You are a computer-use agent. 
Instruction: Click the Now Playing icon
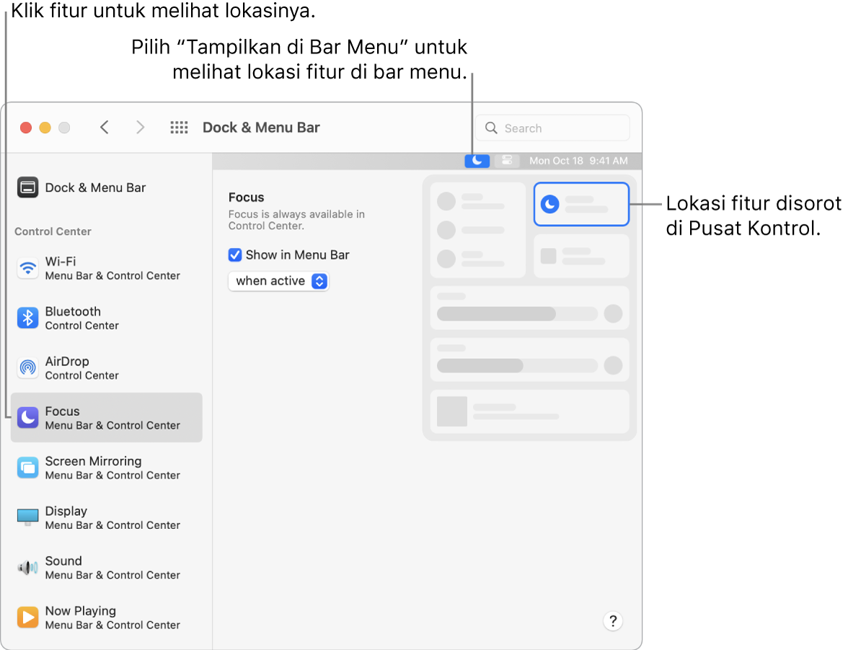click(x=27, y=617)
